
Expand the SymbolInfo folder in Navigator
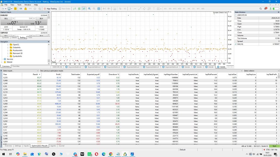click(x=8, y=56)
